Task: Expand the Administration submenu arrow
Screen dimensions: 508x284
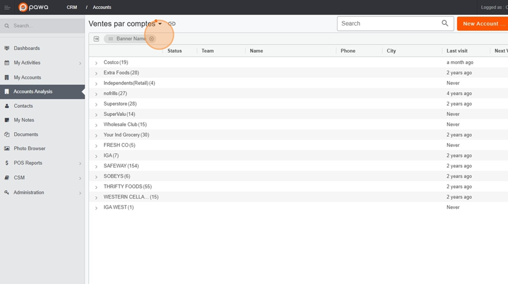Action: click(x=80, y=193)
